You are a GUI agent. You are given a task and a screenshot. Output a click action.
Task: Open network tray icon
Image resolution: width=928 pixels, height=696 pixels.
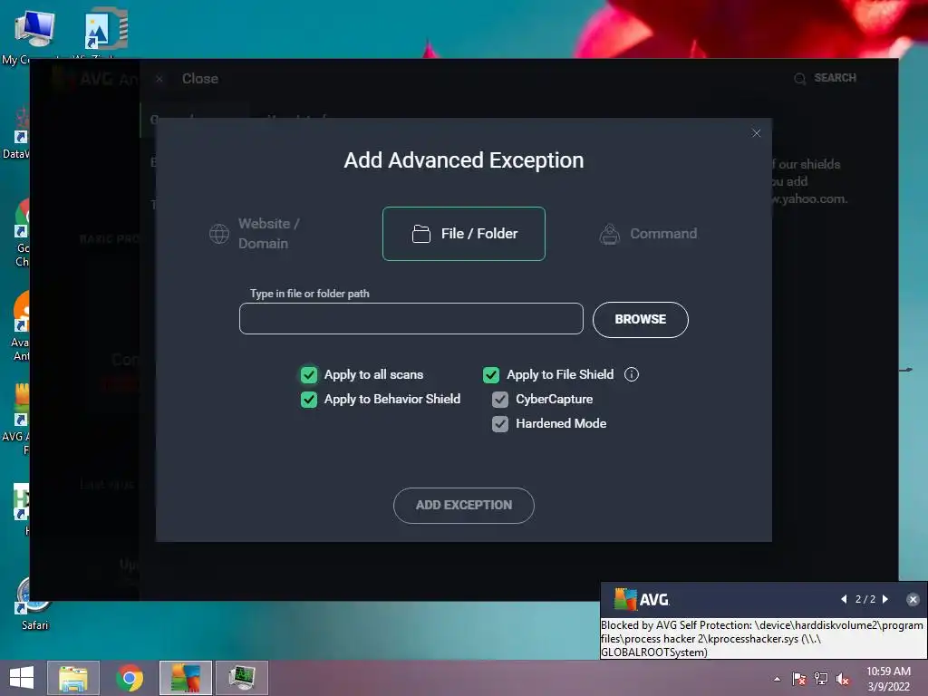coord(821,679)
